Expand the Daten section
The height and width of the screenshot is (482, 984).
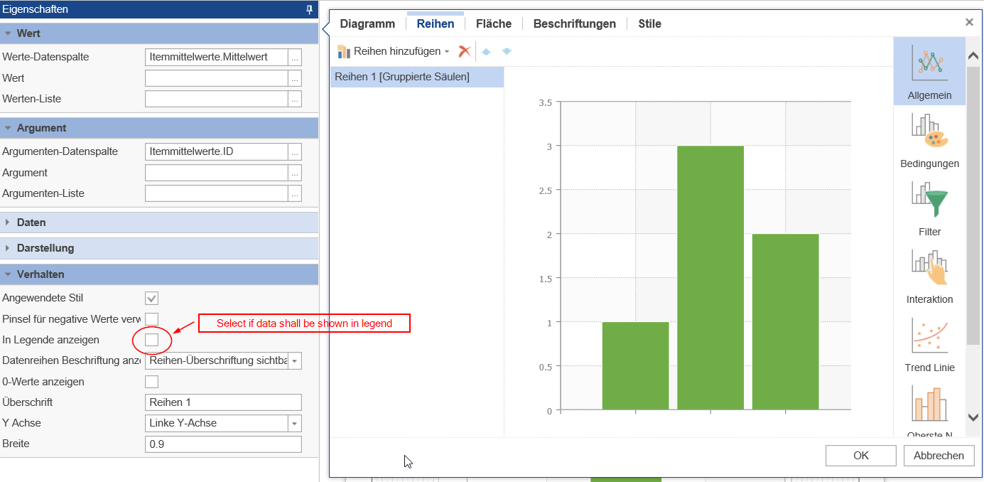(8, 223)
